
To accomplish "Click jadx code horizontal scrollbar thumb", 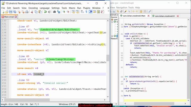I will [x=154, y=103].
